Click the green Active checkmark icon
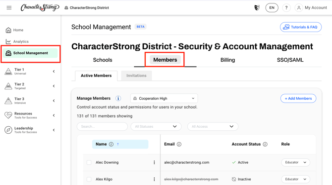This screenshot has height=185, width=332. coord(234,162)
